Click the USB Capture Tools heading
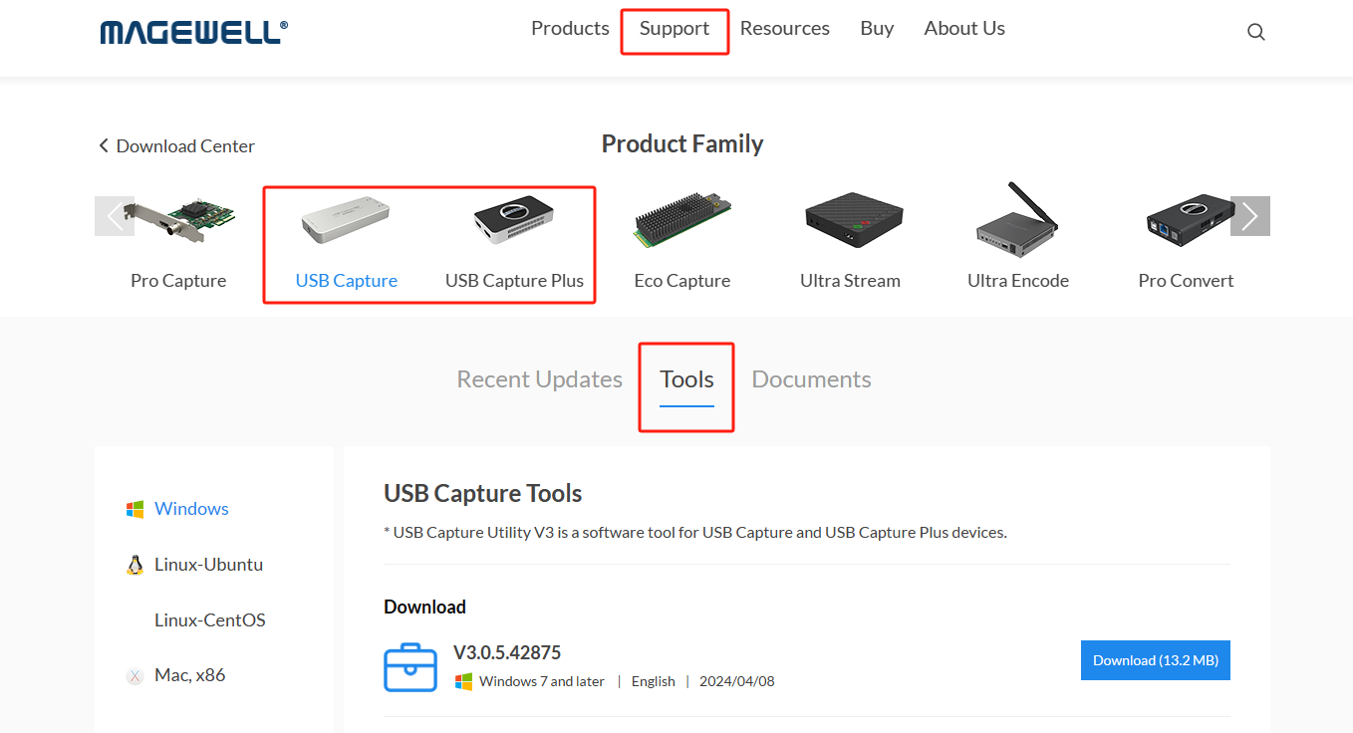This screenshot has height=733, width=1353. (x=483, y=493)
